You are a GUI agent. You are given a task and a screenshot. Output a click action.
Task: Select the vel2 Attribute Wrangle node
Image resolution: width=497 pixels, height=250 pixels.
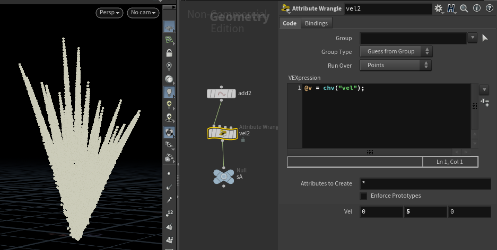[x=222, y=134]
